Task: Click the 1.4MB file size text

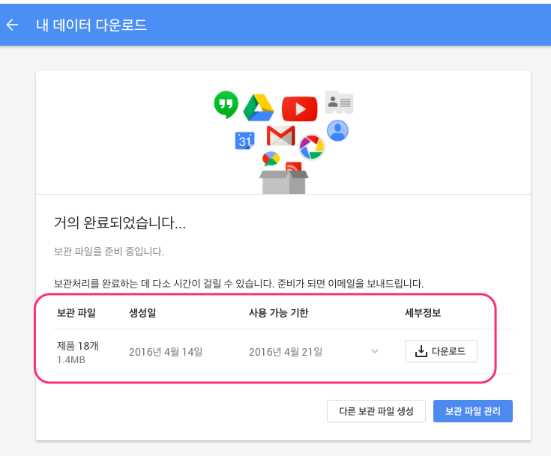Action: click(x=71, y=360)
